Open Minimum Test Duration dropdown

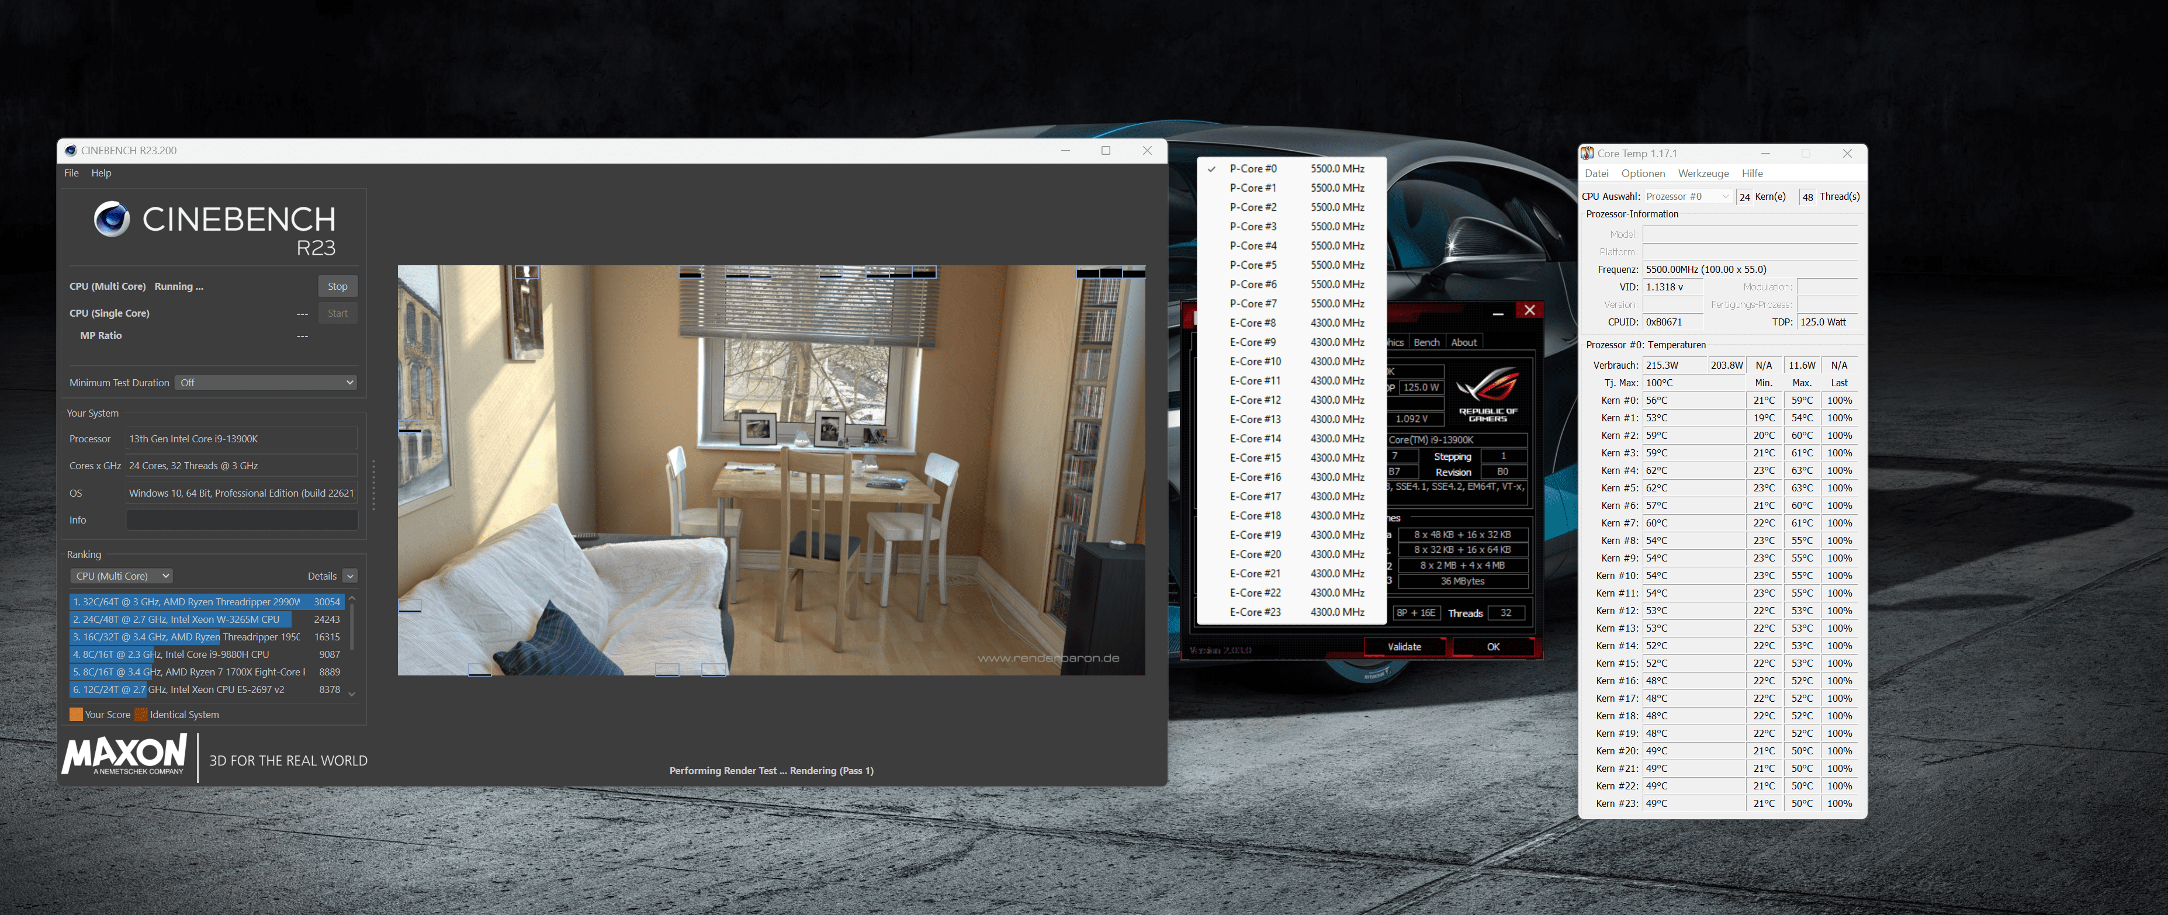(266, 383)
